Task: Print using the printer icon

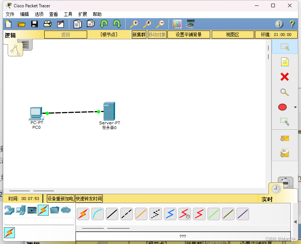Action: [48, 24]
